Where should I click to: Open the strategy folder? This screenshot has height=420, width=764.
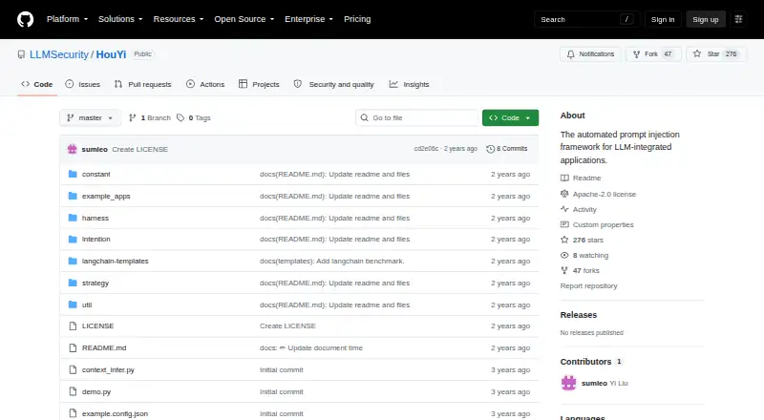click(x=95, y=283)
